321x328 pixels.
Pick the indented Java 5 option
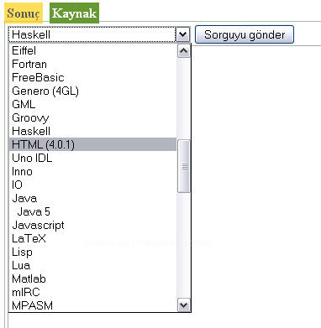[x=92, y=211]
